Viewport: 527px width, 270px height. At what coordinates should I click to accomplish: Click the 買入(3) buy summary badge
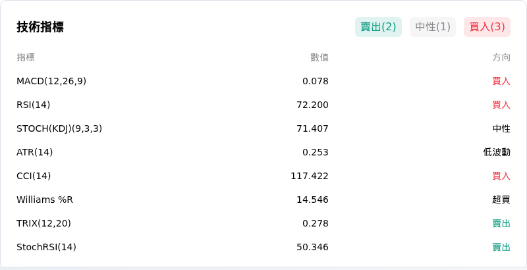click(x=487, y=27)
